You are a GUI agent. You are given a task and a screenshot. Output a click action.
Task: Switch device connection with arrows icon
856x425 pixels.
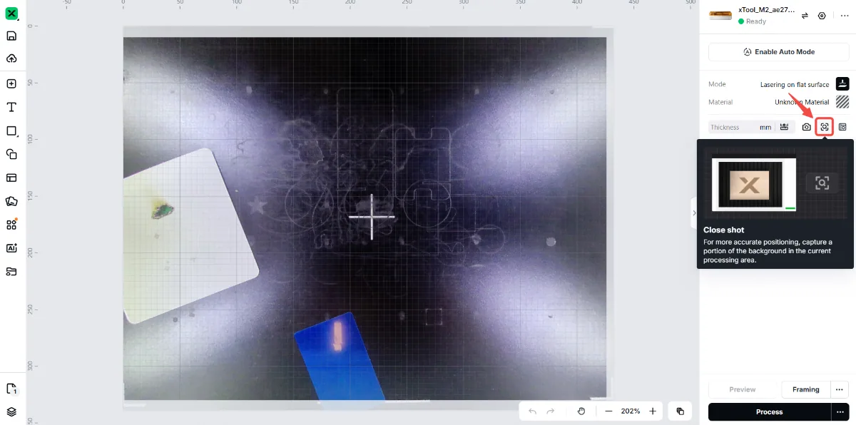805,16
